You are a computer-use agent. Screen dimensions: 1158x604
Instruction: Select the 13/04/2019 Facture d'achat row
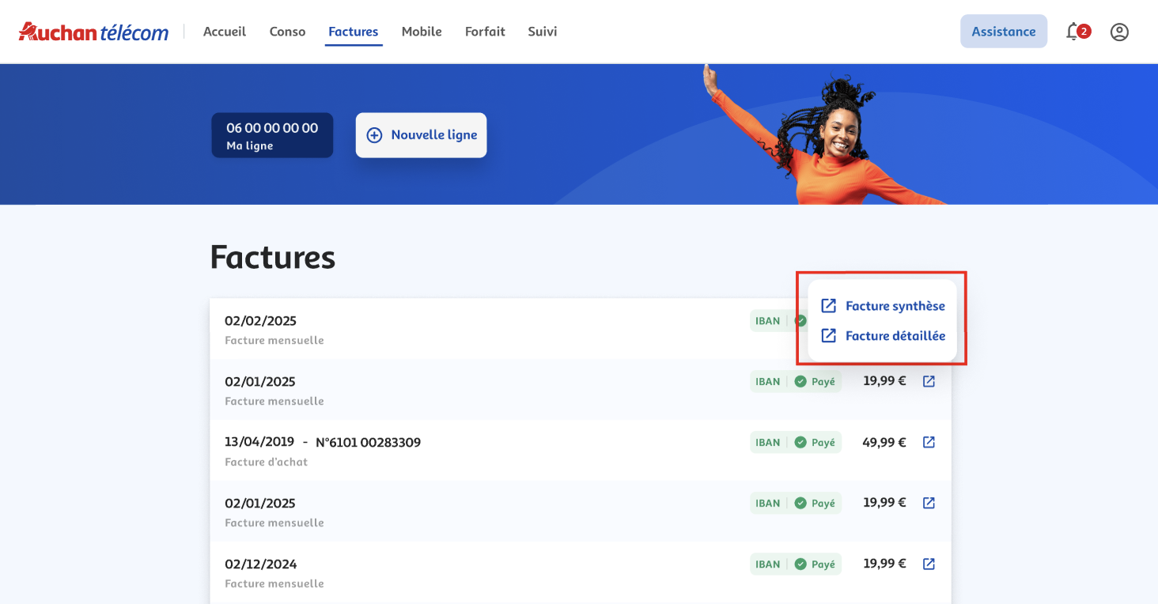(x=475, y=450)
